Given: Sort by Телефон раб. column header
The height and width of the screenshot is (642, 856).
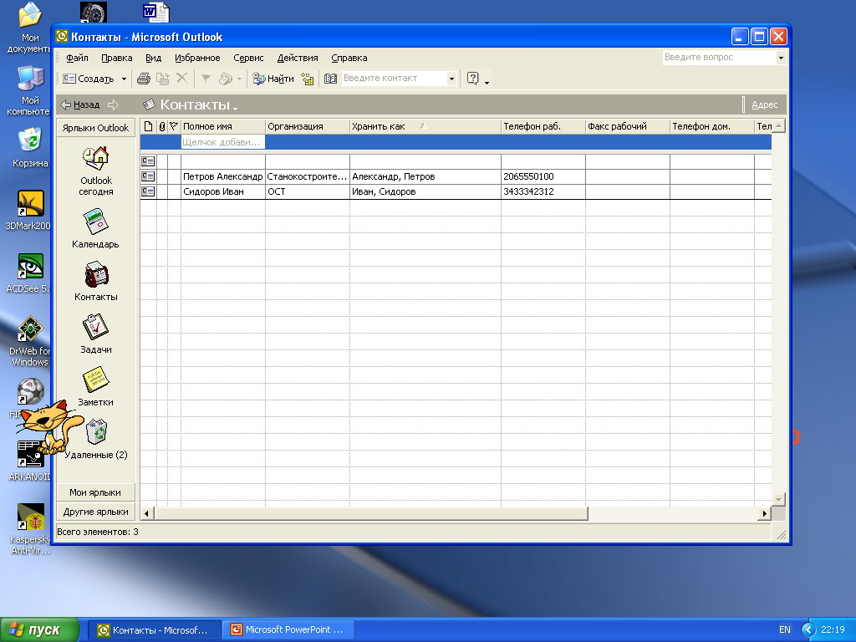Looking at the screenshot, I should (x=543, y=127).
